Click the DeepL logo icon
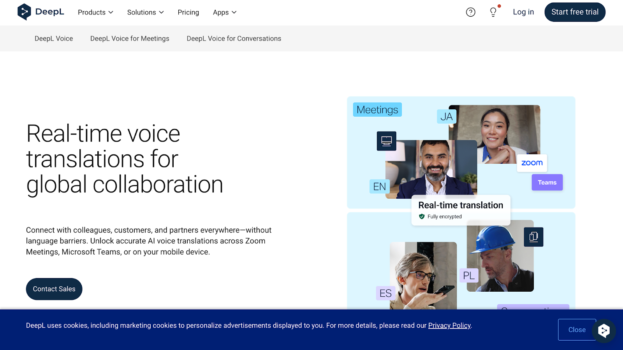 coord(24,12)
